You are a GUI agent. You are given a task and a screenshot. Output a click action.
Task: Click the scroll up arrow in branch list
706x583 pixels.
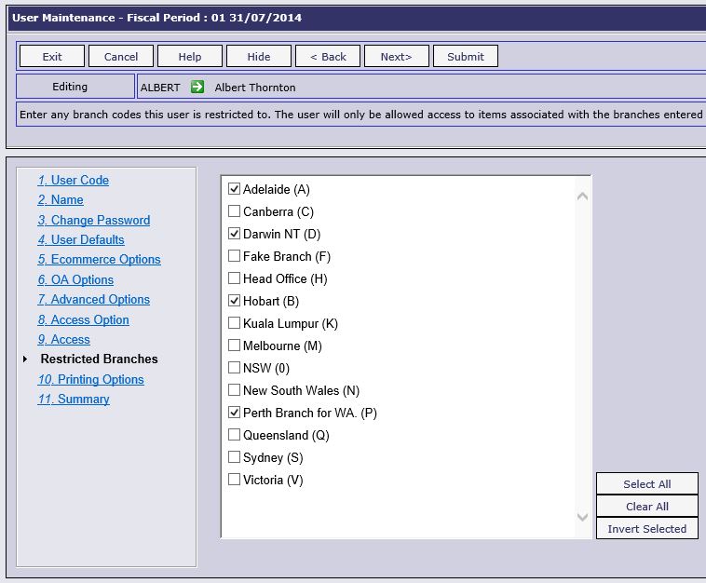coord(582,197)
